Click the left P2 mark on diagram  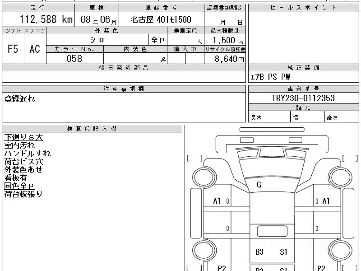pyautogui.click(x=222, y=268)
